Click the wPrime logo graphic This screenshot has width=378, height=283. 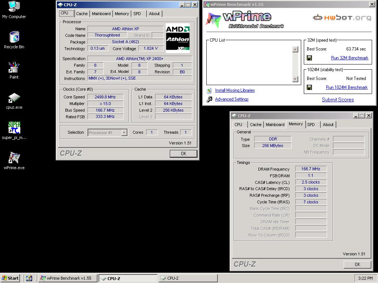point(245,20)
